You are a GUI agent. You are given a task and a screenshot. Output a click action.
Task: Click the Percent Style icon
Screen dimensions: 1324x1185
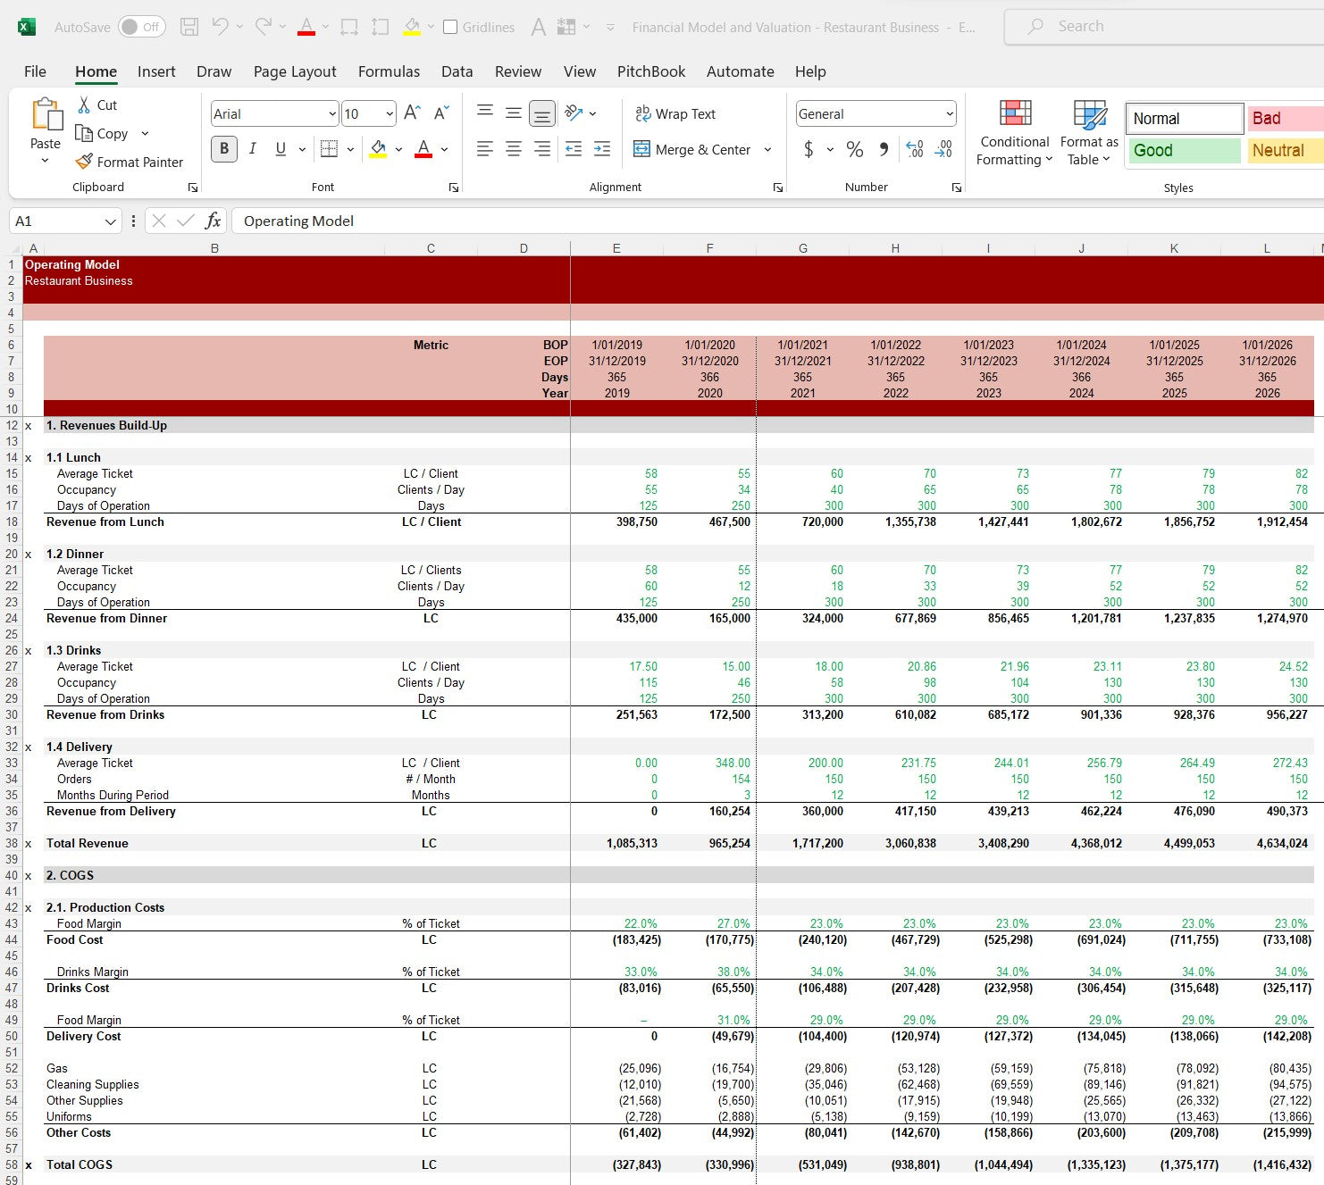pyautogui.click(x=854, y=149)
